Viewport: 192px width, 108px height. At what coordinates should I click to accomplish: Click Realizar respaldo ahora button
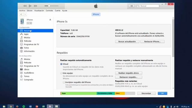(129, 73)
